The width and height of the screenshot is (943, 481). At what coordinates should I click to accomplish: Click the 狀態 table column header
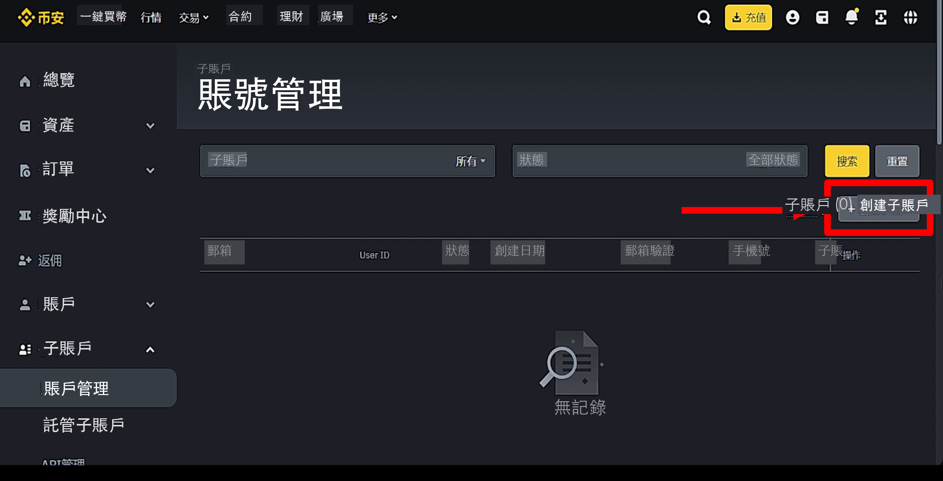[x=457, y=251]
